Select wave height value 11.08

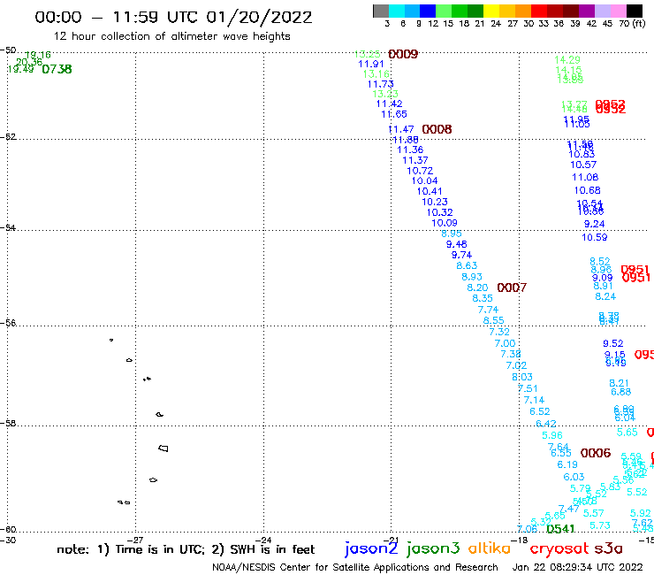coord(585,178)
